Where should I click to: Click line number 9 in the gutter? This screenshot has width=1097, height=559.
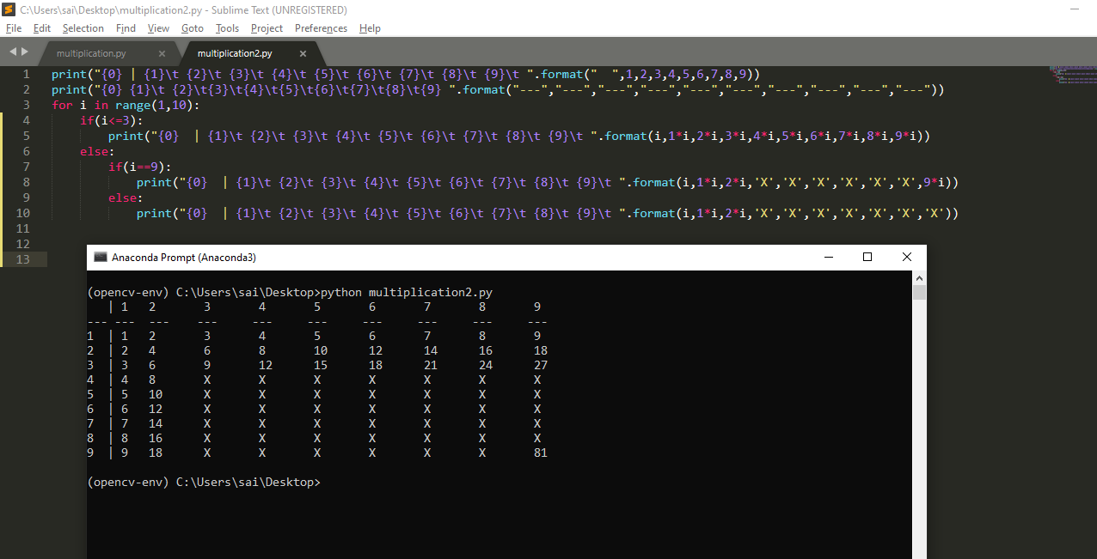pos(27,198)
